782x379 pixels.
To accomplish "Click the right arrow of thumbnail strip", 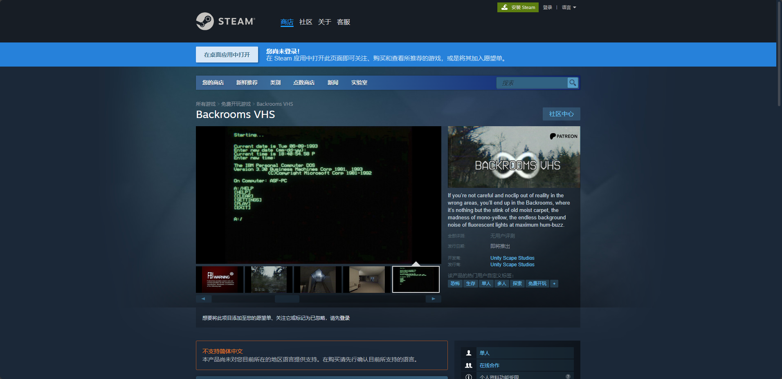I will pos(434,299).
